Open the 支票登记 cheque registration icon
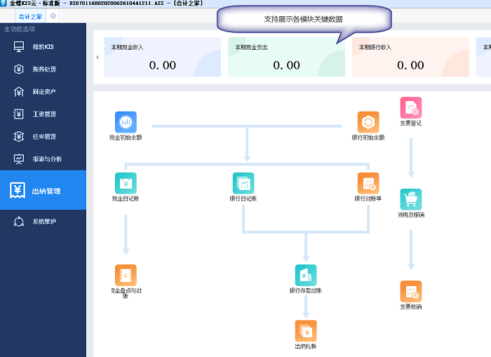Viewport: 491px width, 357px height. point(411,108)
